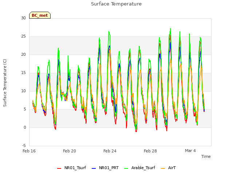Click the Feb 24 x-axis label
The width and height of the screenshot is (233, 175).
(x=110, y=151)
